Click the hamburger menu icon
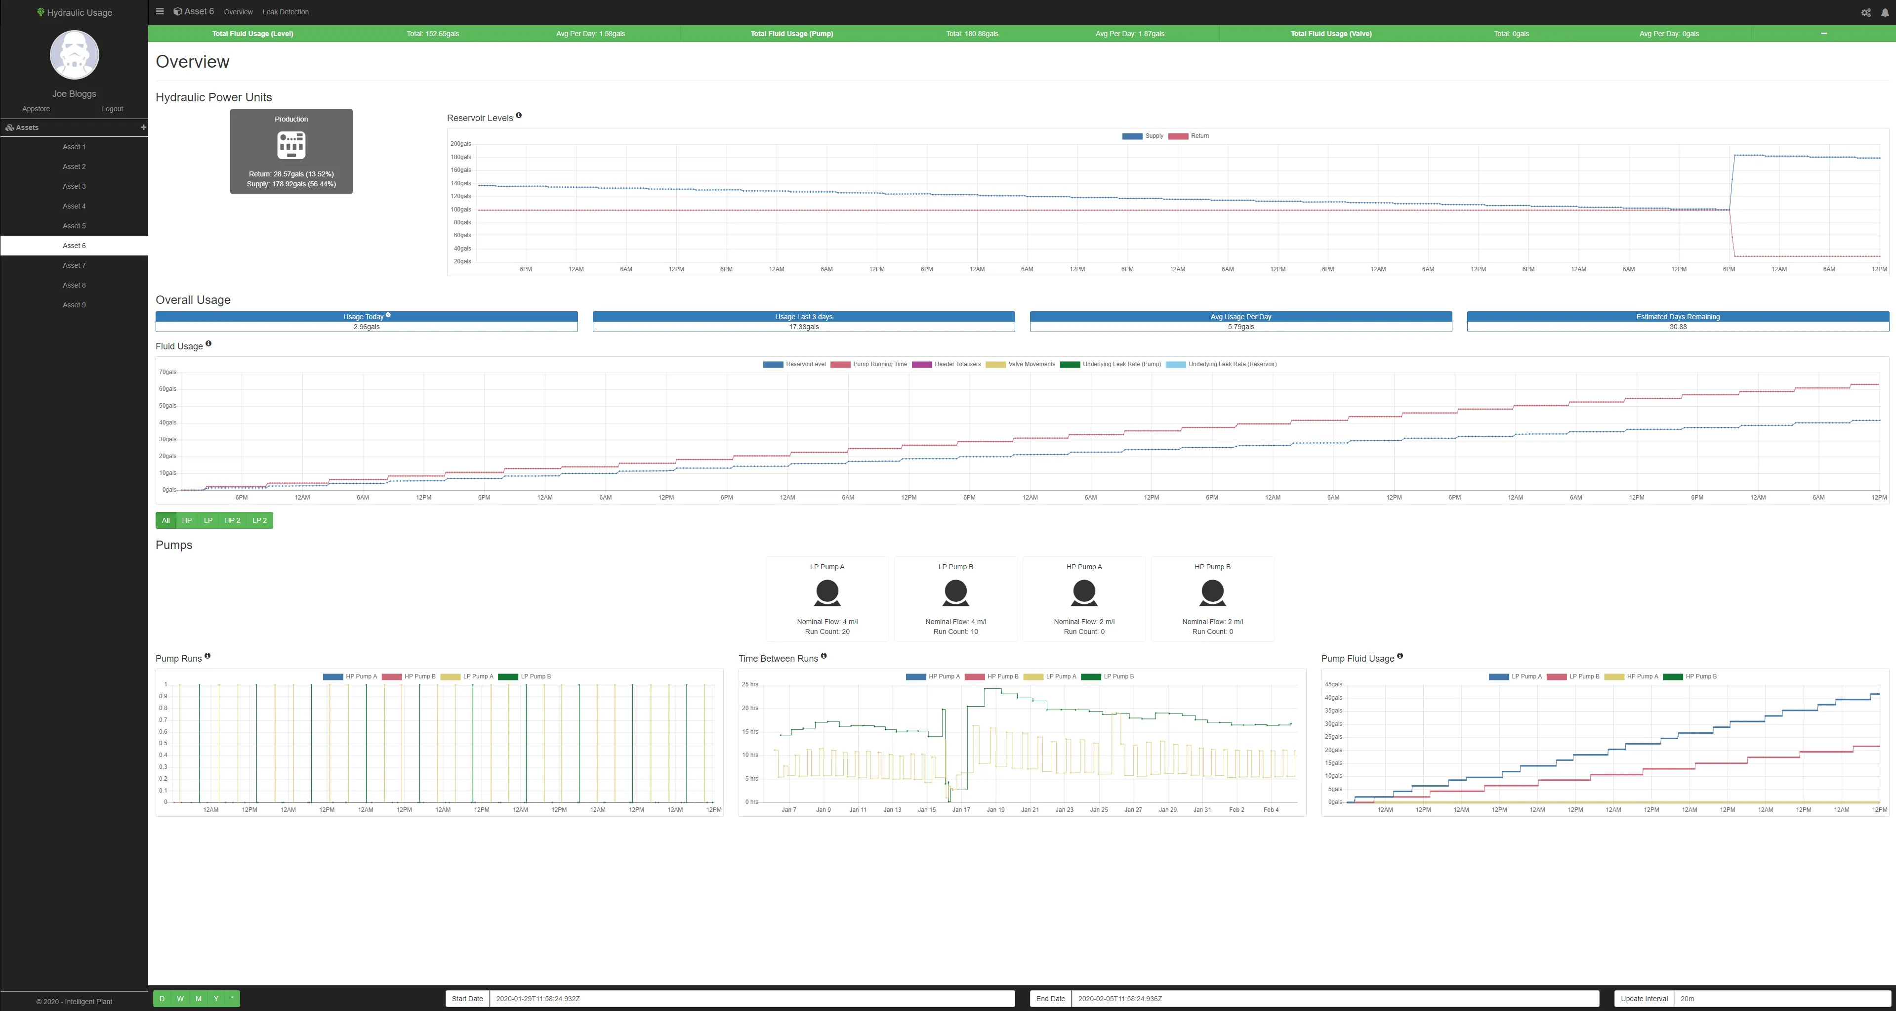This screenshot has height=1011, width=1896. (x=160, y=11)
